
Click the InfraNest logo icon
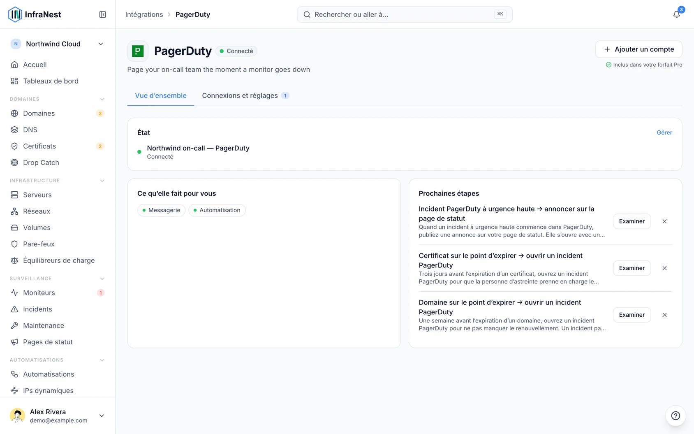tap(15, 14)
